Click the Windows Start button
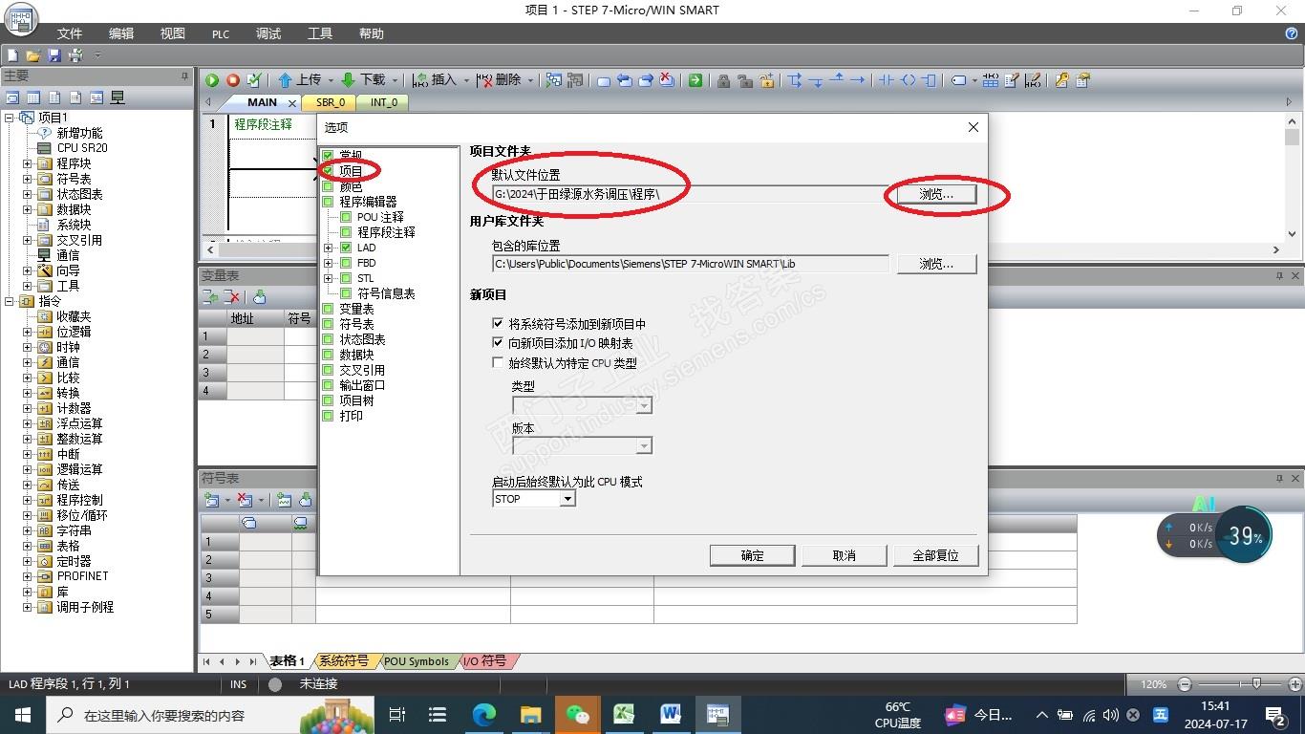 [x=23, y=714]
